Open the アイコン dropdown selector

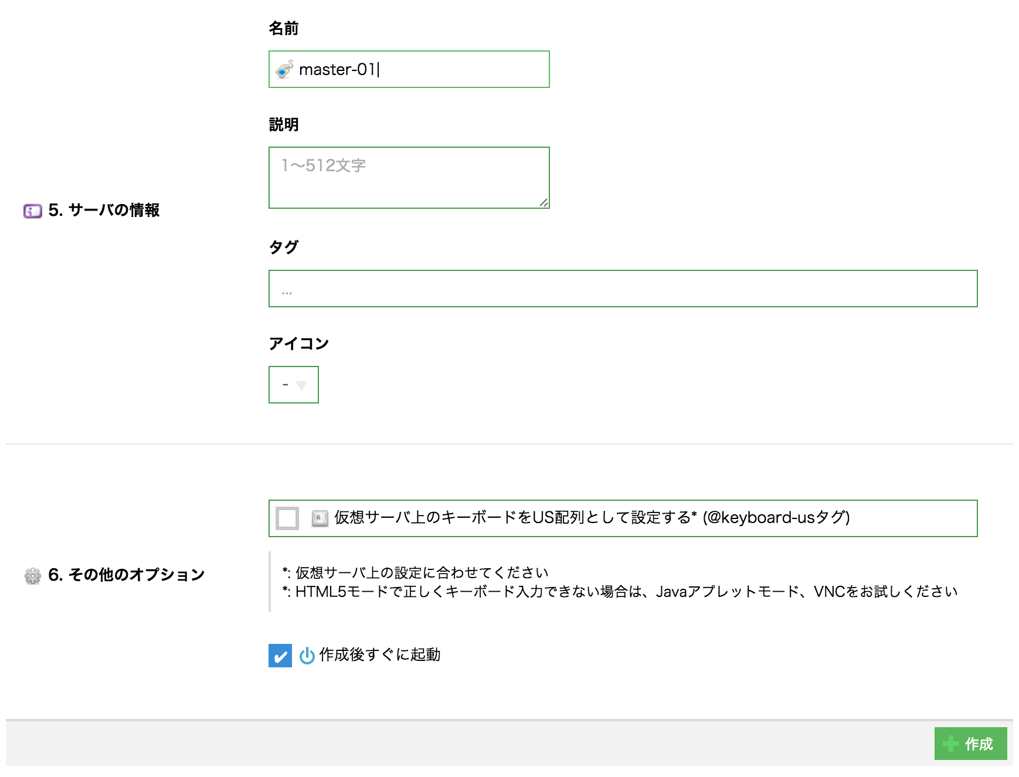293,385
